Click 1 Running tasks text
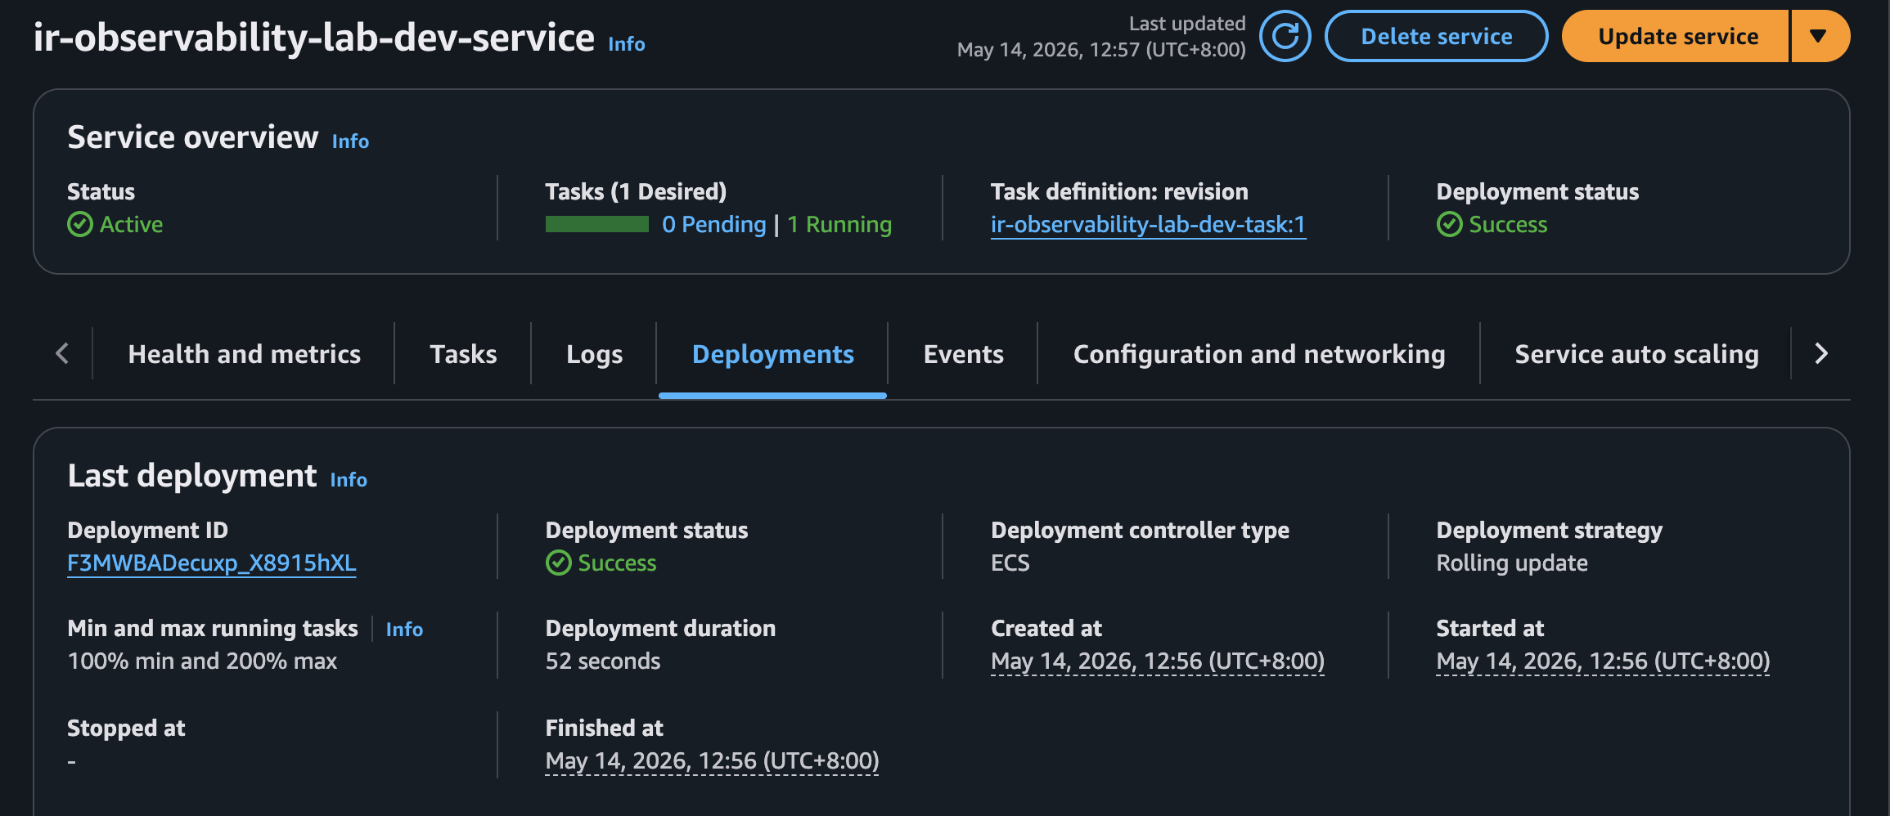The image size is (1890, 816). click(839, 225)
